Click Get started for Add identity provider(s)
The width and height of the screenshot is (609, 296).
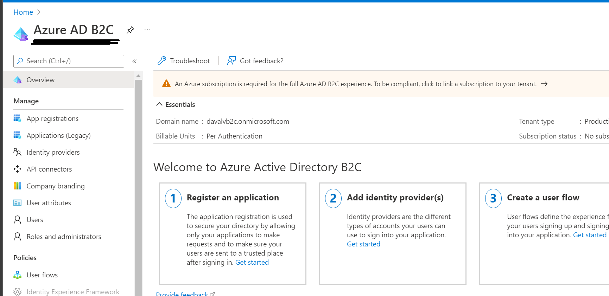[363, 244]
